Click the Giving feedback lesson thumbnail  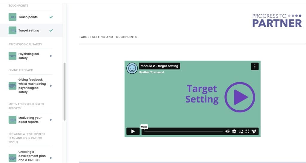pyautogui.click(x=13, y=86)
